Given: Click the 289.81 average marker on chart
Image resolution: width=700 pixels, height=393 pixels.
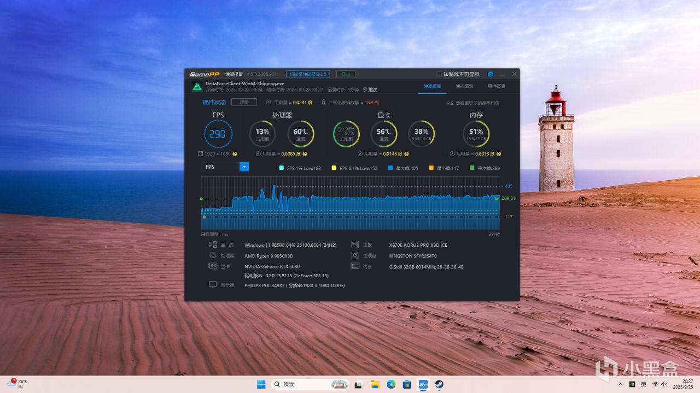Looking at the screenshot, I should [x=508, y=198].
